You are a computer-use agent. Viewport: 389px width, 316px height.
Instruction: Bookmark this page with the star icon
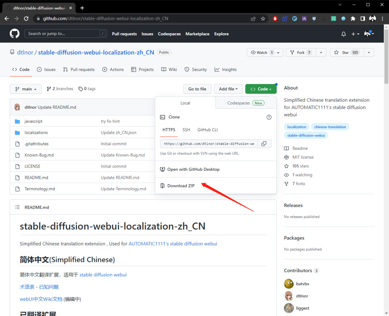[x=263, y=19]
